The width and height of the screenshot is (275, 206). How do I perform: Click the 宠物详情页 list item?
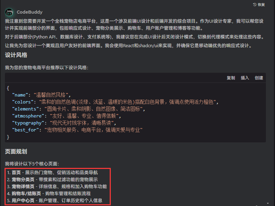tap(57, 186)
